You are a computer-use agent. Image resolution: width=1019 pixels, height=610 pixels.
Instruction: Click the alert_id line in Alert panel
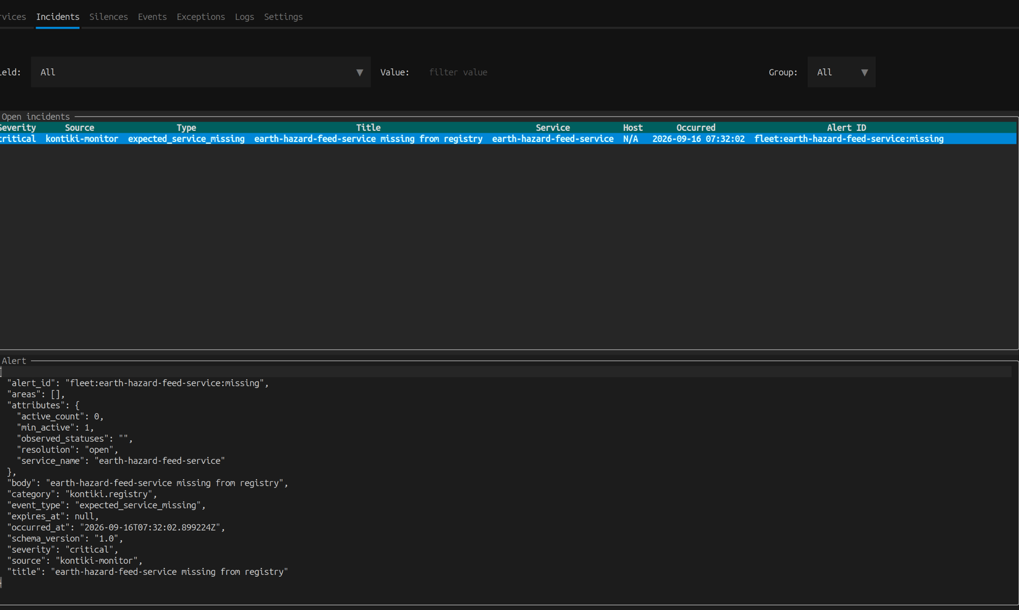pyautogui.click(x=138, y=383)
